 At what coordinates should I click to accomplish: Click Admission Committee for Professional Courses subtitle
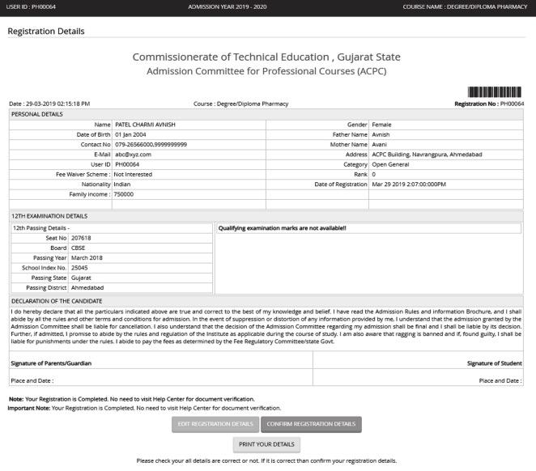(x=266, y=71)
